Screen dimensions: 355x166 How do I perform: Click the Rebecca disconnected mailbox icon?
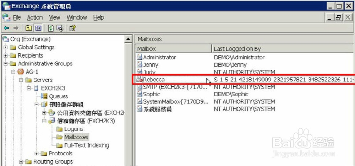[x=140, y=79]
